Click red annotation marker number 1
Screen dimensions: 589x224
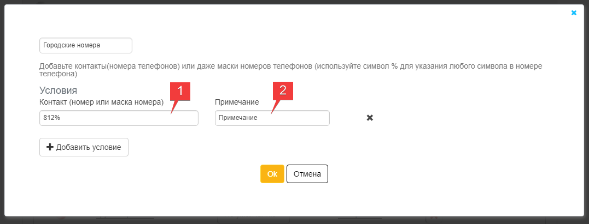pyautogui.click(x=180, y=92)
